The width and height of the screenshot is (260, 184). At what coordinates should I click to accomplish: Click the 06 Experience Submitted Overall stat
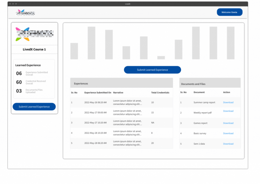click(x=32, y=74)
